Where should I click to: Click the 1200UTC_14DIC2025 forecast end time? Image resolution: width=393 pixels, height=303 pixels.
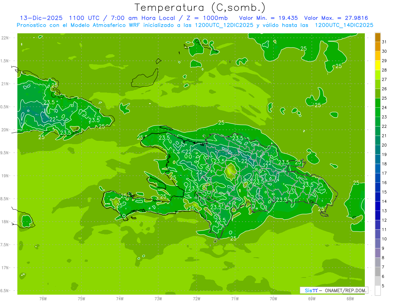click(x=344, y=25)
